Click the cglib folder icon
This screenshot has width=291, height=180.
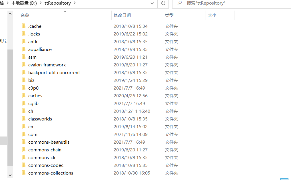(x=24, y=103)
